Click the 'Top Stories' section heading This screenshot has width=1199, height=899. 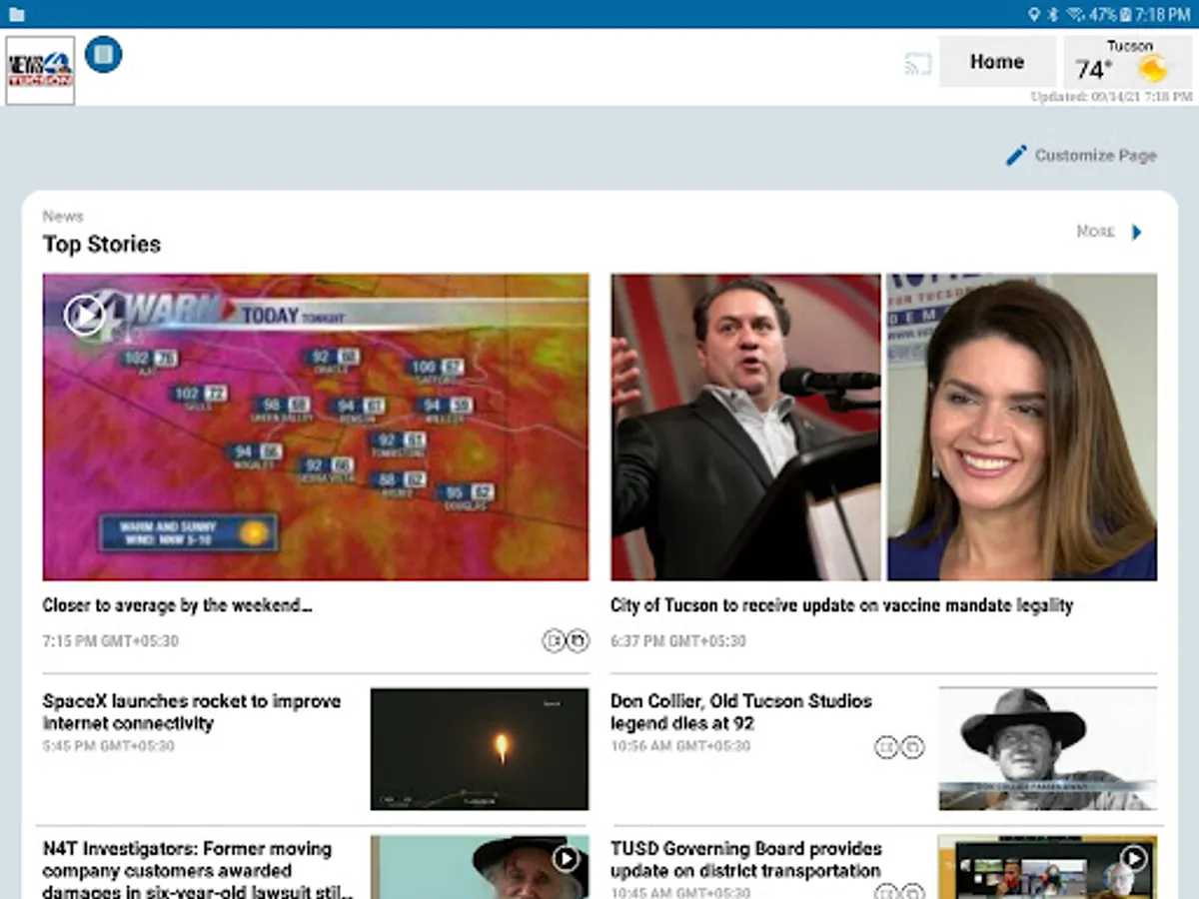(x=102, y=245)
